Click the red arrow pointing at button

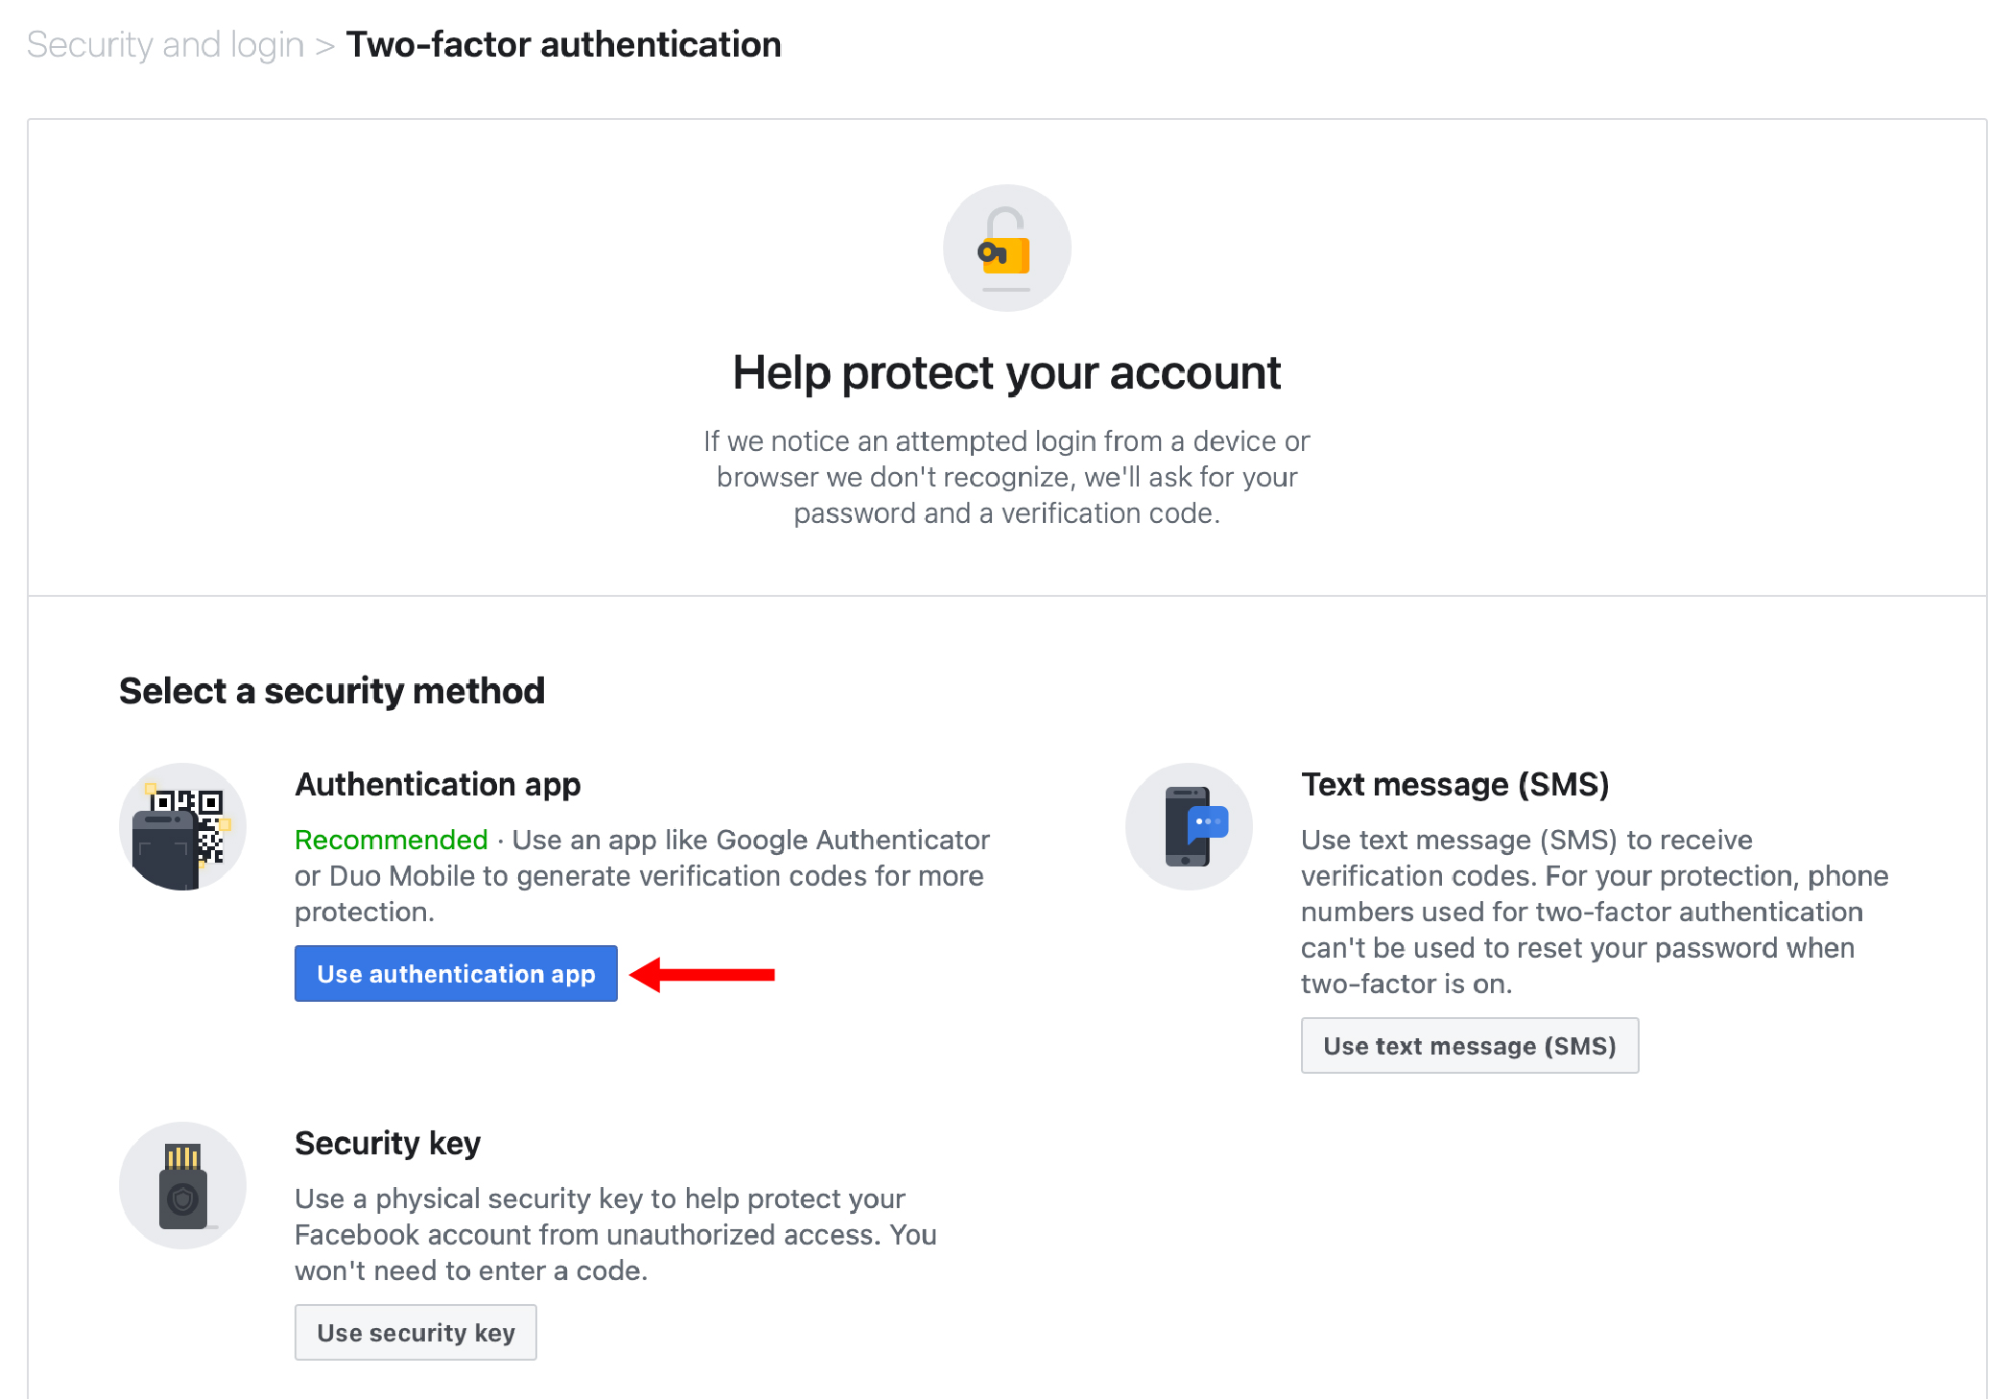[702, 975]
